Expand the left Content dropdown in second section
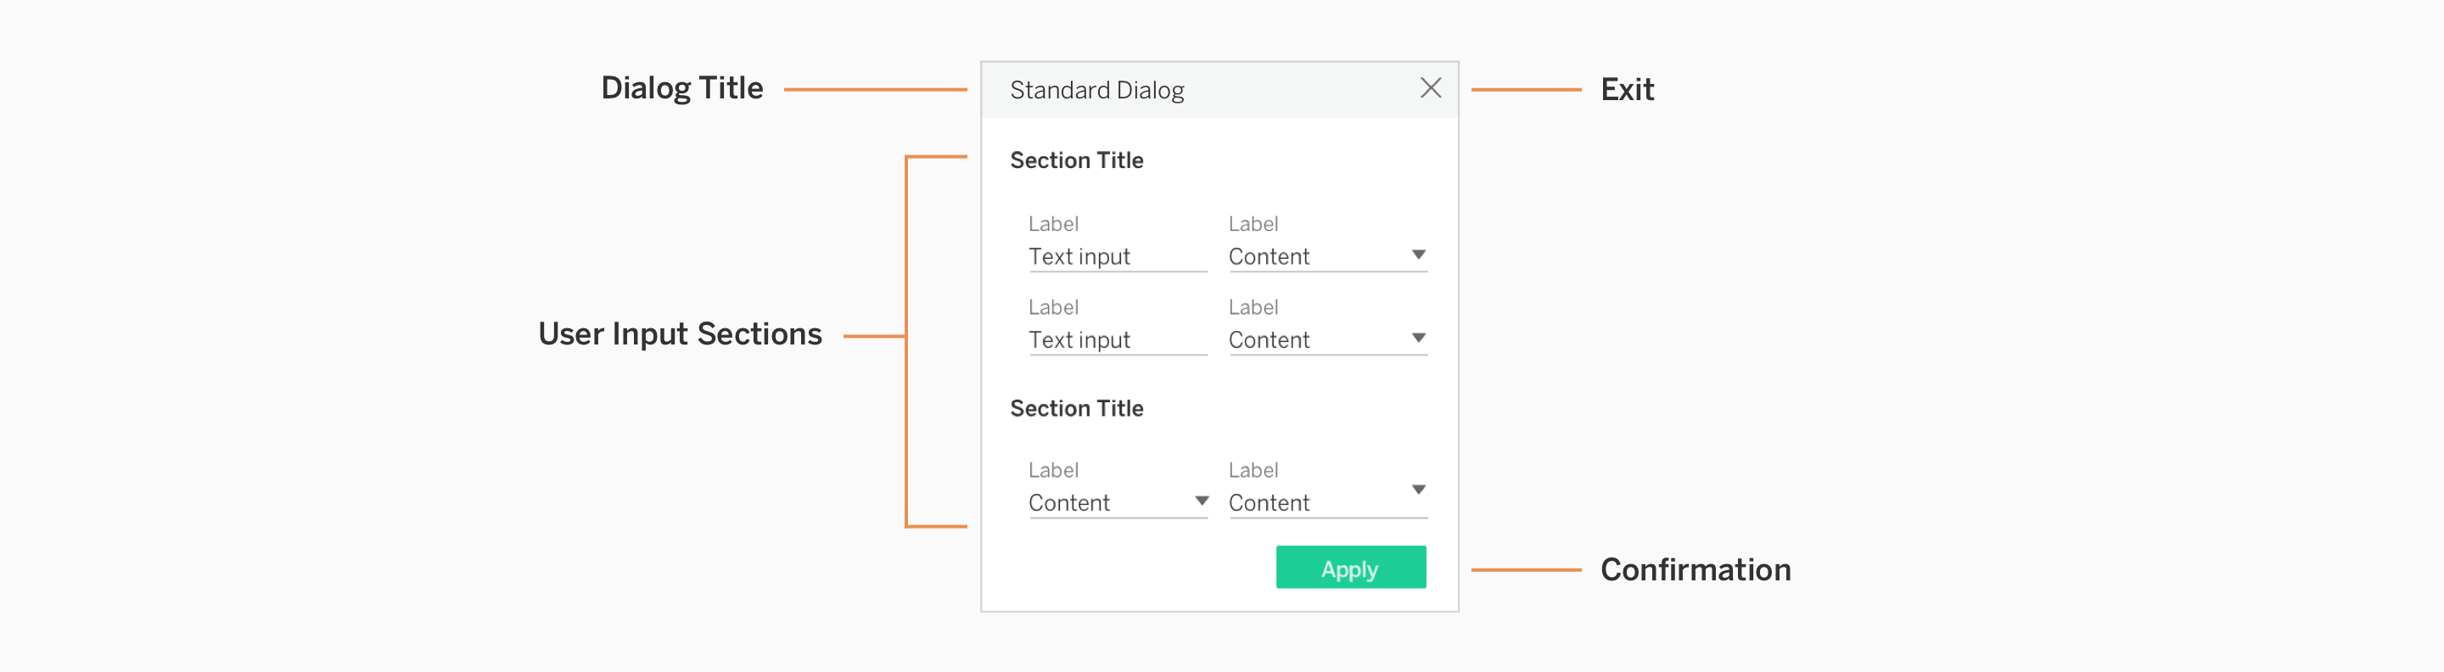Screen dimensions: 2444x672 (1201, 501)
